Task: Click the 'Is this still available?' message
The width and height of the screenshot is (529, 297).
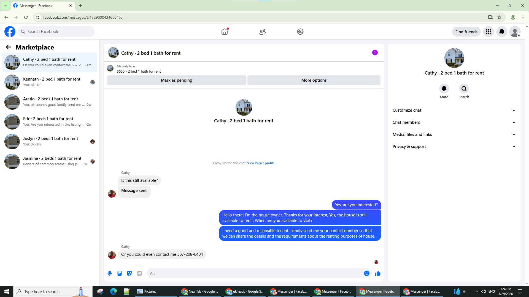Action: 139,180
